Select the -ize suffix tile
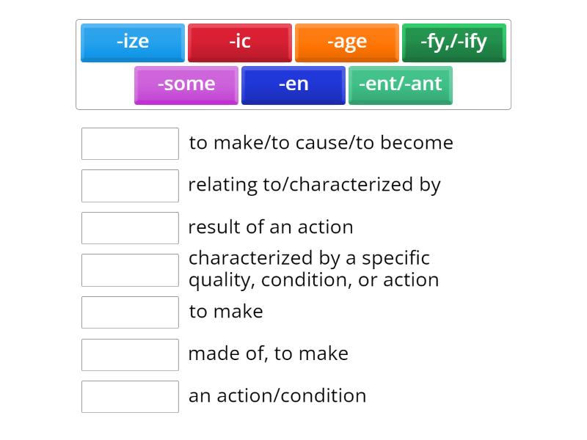 click(132, 42)
